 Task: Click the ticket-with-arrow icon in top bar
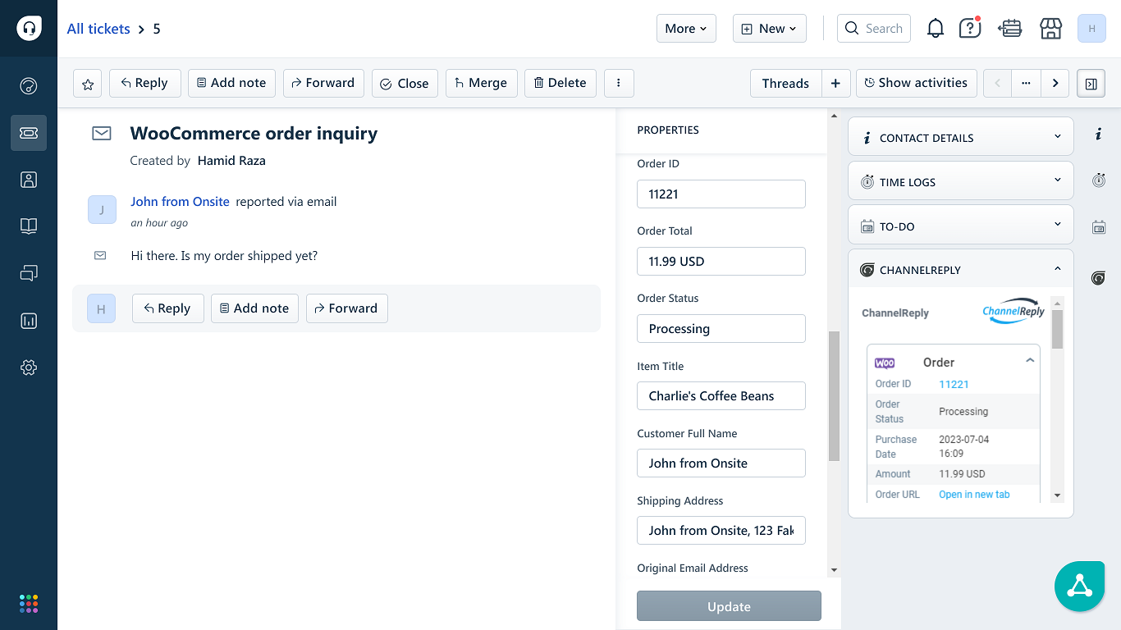click(1010, 29)
